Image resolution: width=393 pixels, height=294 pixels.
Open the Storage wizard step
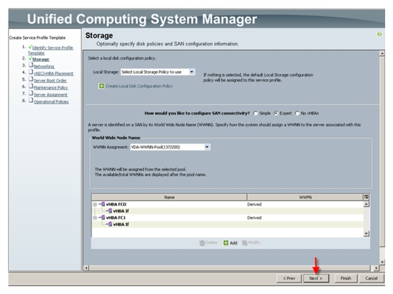tap(41, 59)
